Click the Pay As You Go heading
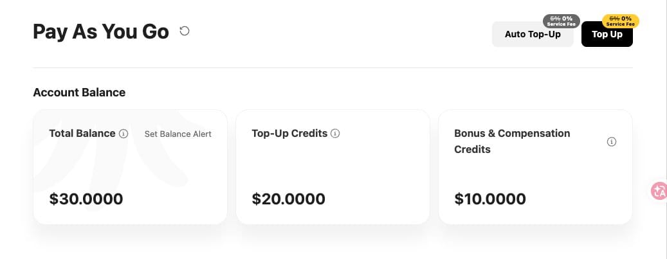Screen dimensions: 667x259 tap(101, 31)
